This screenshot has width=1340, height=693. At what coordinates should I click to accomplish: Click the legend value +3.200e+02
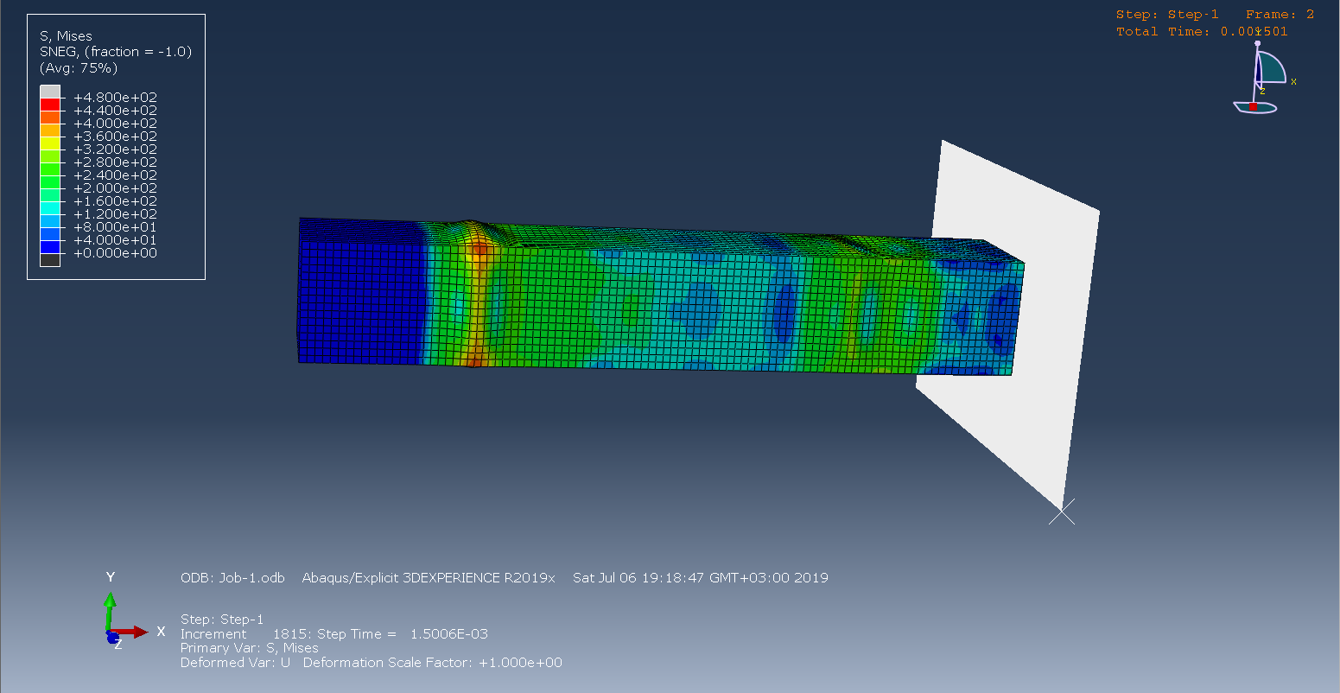tap(116, 149)
